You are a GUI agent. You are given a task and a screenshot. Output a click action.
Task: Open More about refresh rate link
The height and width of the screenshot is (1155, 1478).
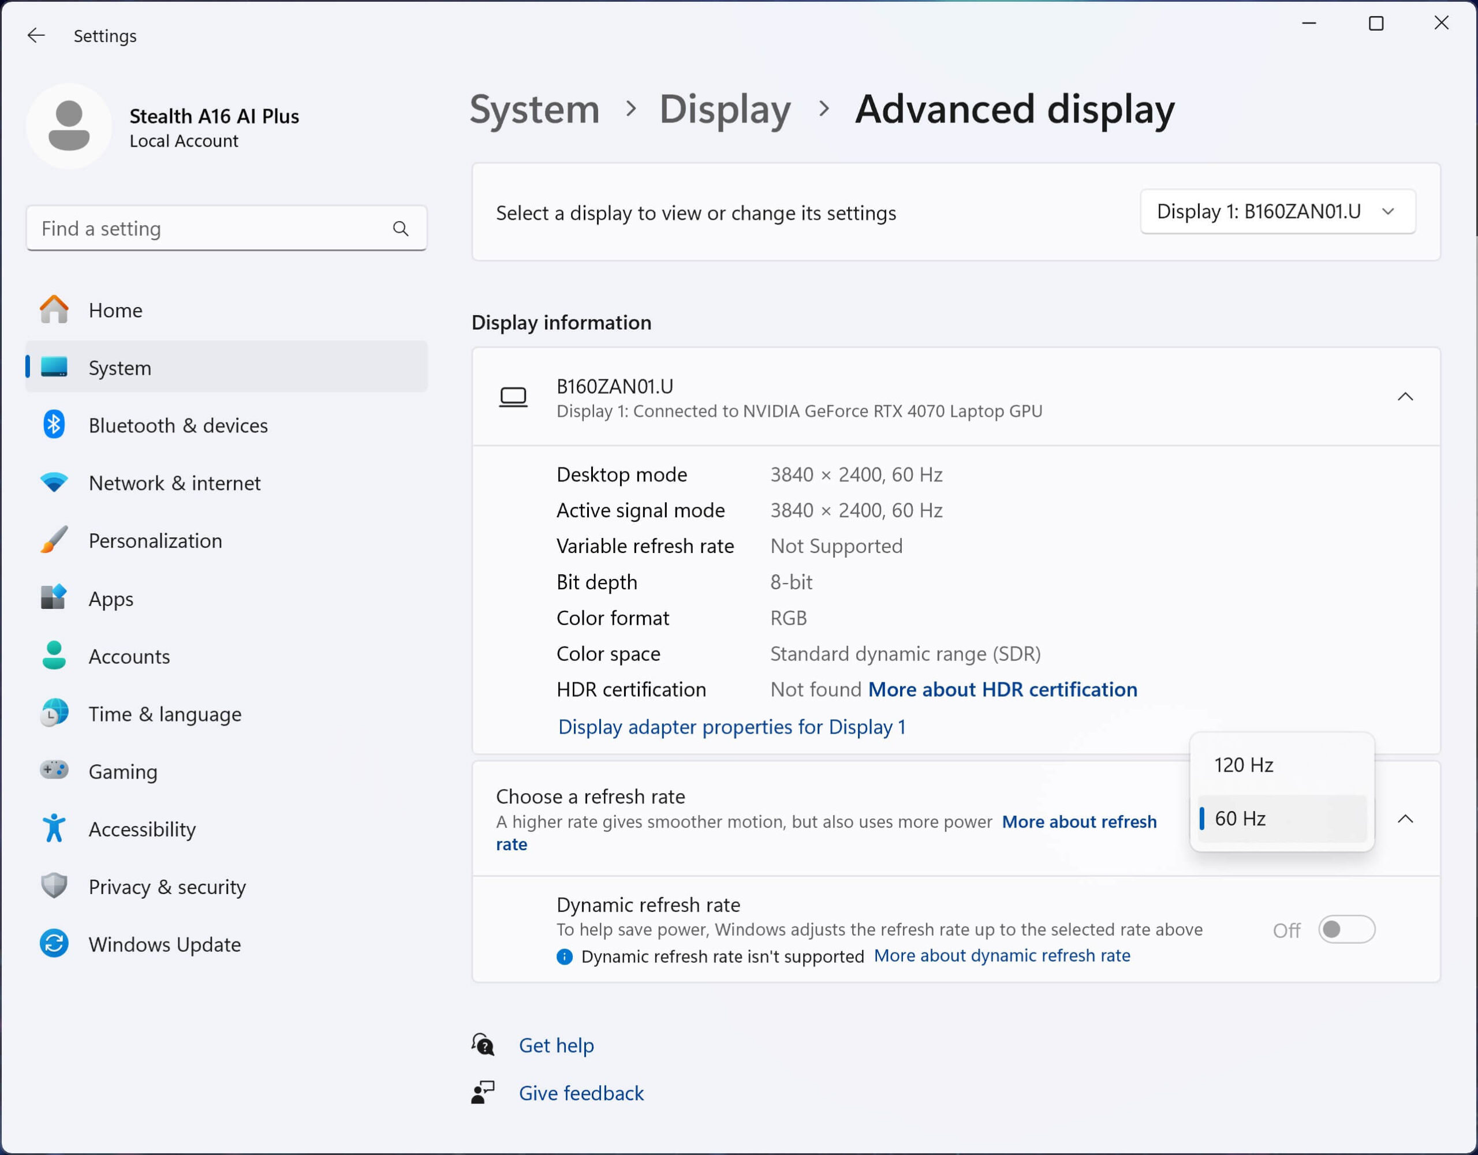tap(1078, 821)
